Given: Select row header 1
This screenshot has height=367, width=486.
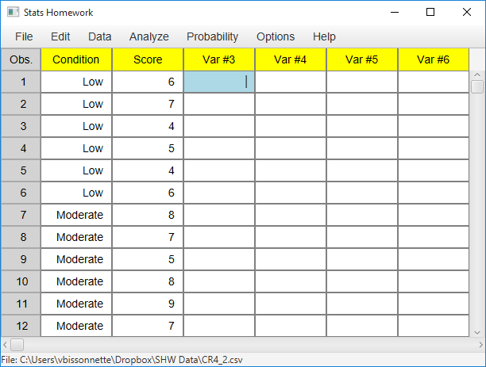Looking at the screenshot, I should [21, 82].
